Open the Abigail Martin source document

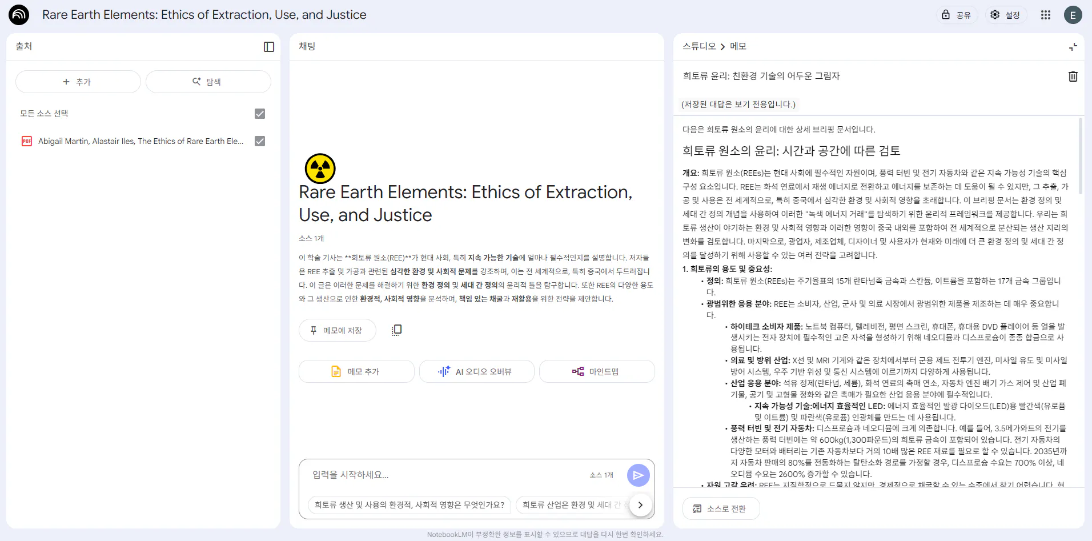tap(140, 141)
